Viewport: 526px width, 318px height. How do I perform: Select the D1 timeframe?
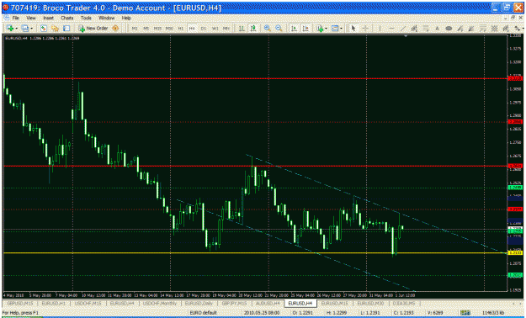pos(204,29)
